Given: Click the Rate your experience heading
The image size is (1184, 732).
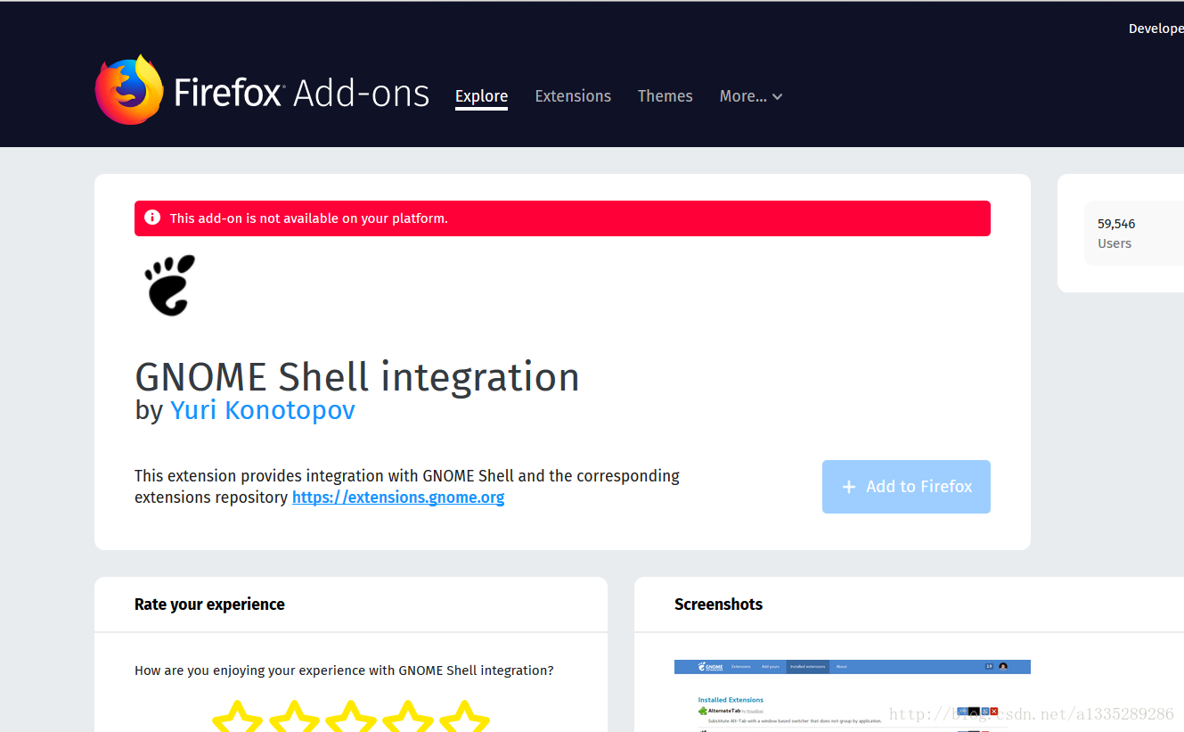Looking at the screenshot, I should point(209,605).
